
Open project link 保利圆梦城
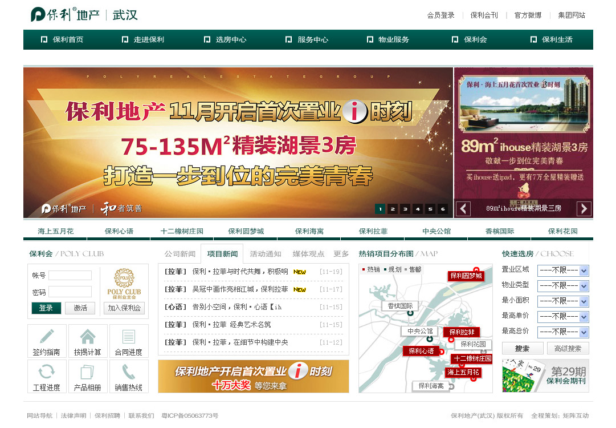coord(246,231)
